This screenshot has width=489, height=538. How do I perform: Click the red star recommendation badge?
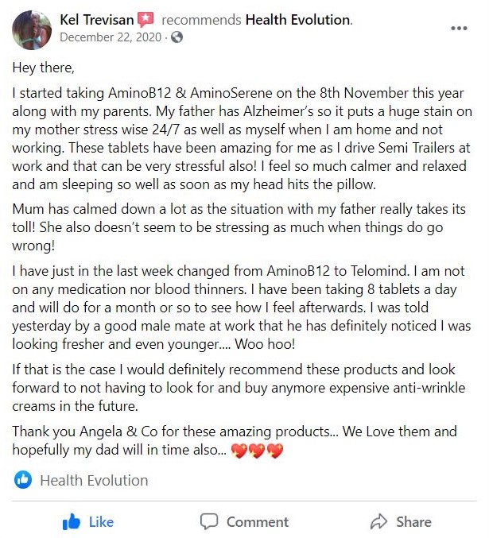[146, 20]
